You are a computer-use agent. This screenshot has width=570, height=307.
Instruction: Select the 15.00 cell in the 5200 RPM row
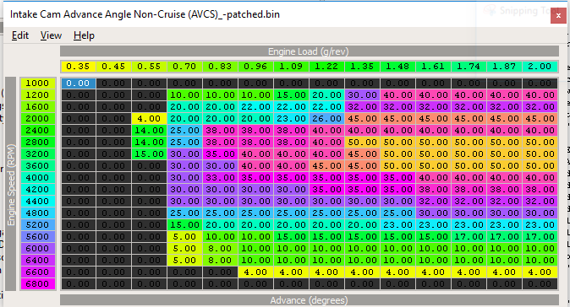coord(184,224)
